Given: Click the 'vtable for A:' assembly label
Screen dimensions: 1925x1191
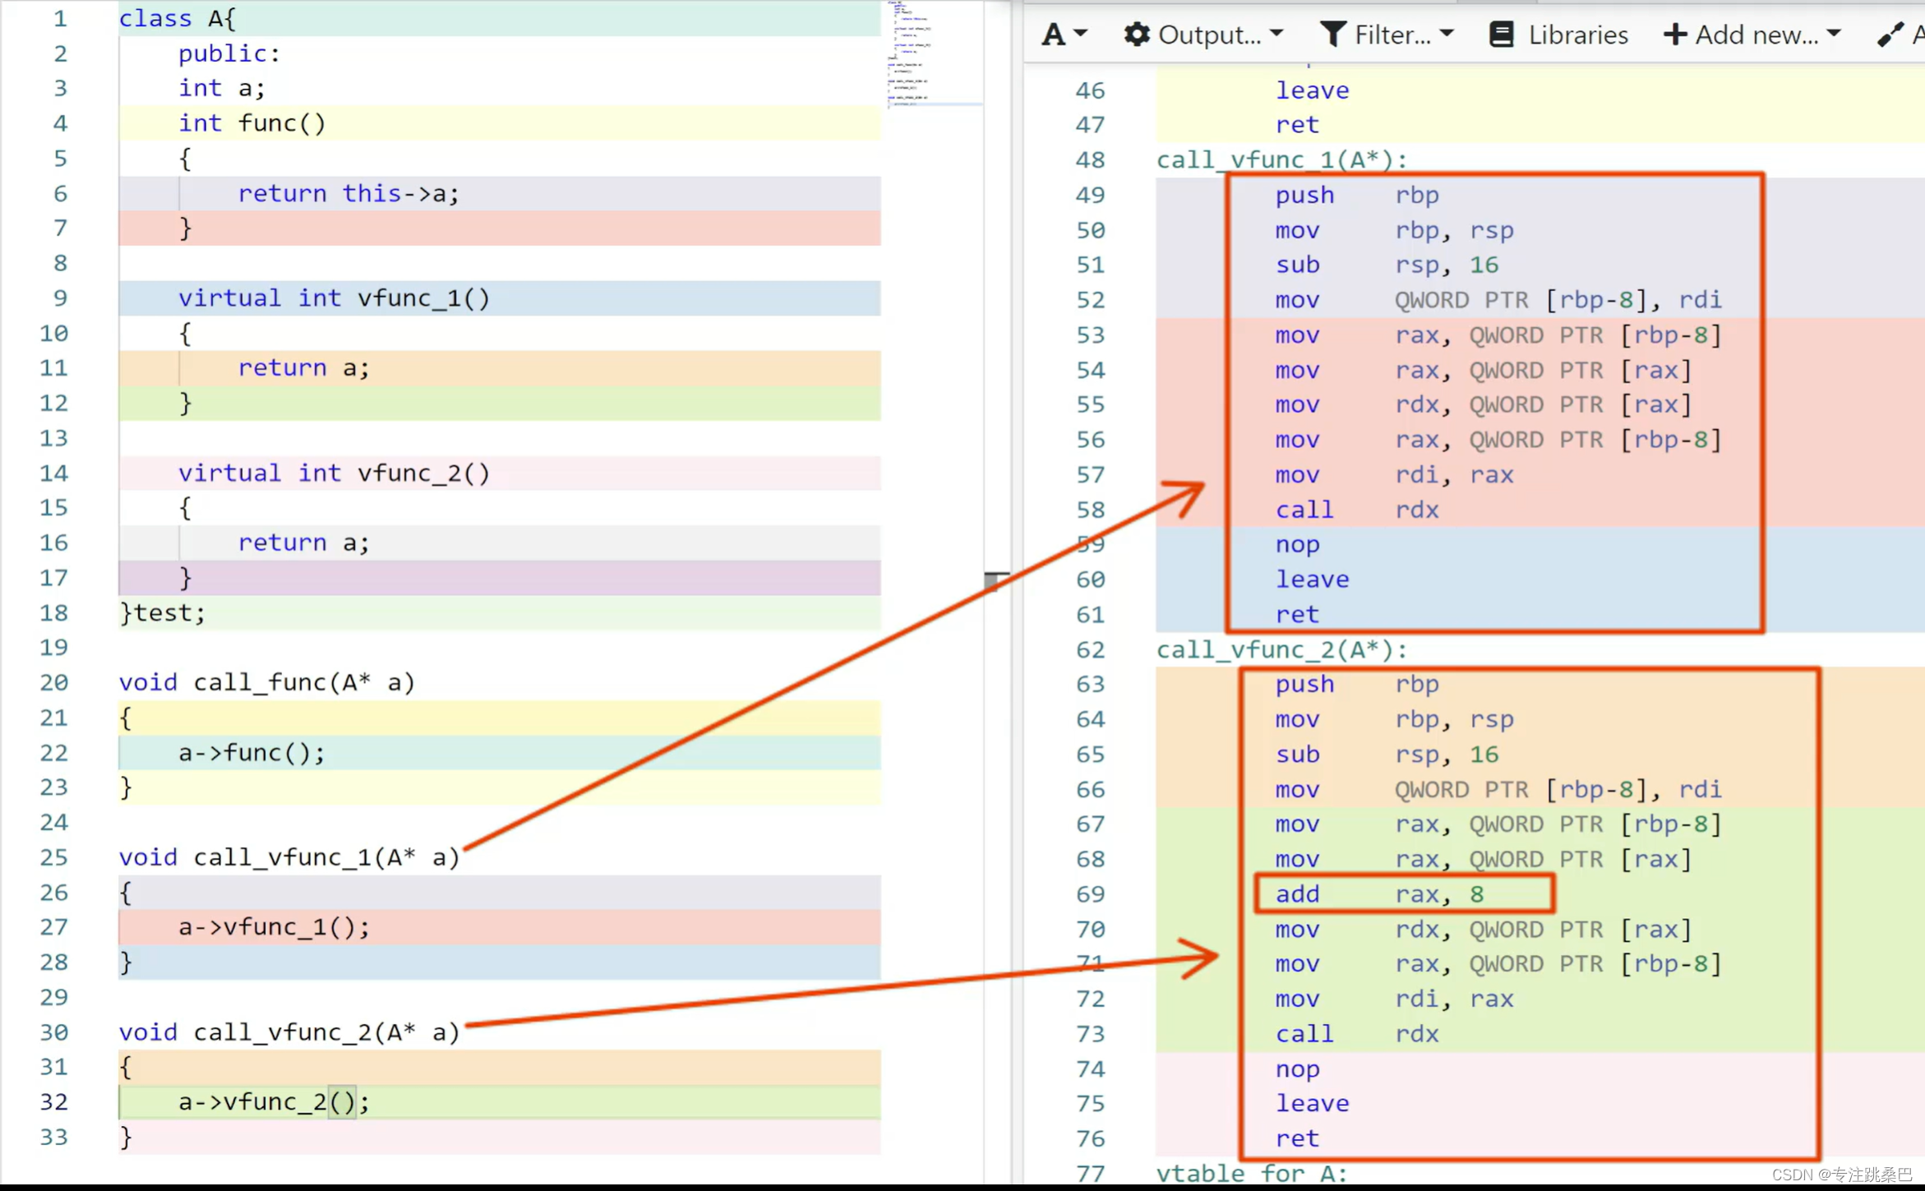Looking at the screenshot, I should [x=1251, y=1173].
